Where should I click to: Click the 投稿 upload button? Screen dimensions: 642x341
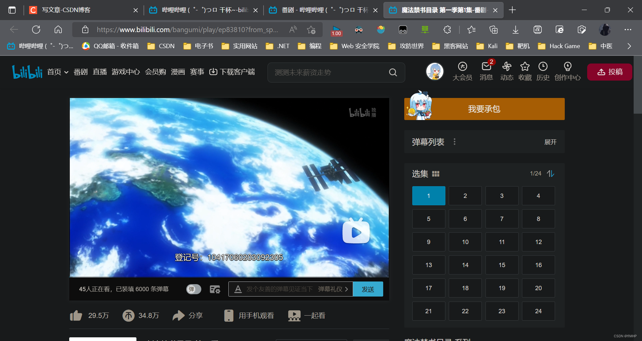tap(610, 72)
